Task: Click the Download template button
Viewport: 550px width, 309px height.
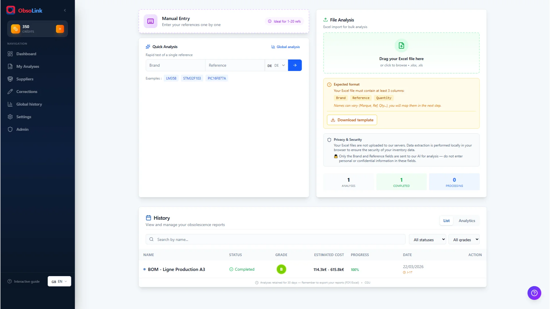Action: pyautogui.click(x=352, y=120)
